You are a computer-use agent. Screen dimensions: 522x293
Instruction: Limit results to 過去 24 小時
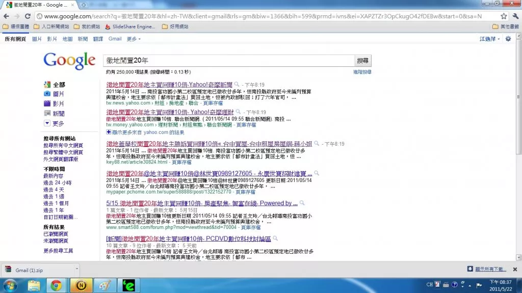57,183
